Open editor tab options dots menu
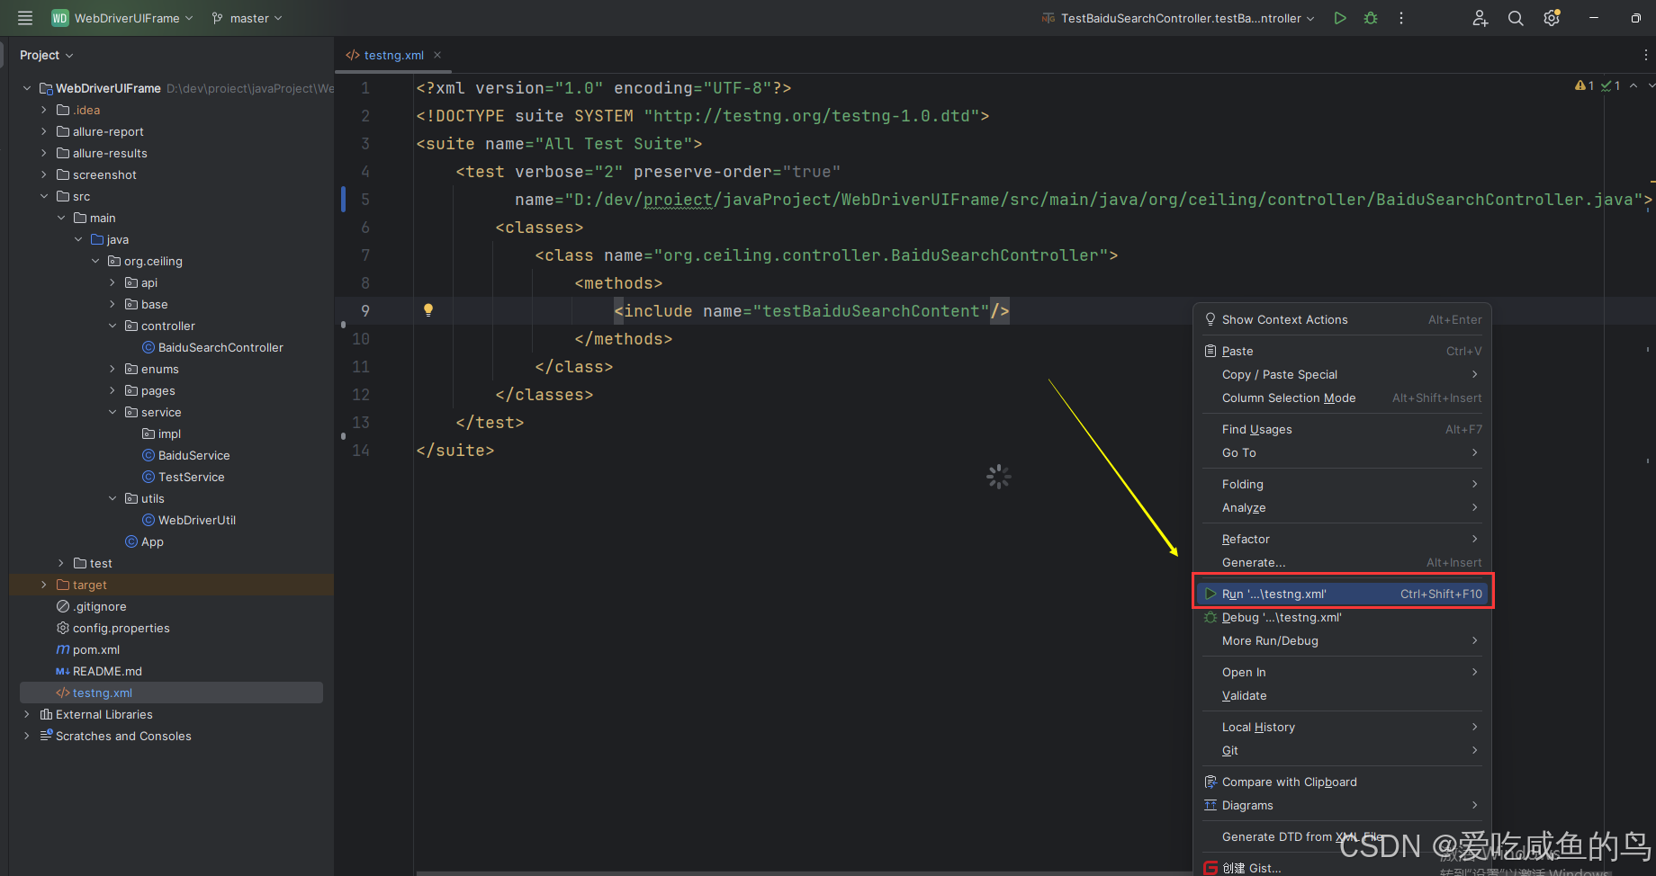Image resolution: width=1656 pixels, height=876 pixels. 1646,55
